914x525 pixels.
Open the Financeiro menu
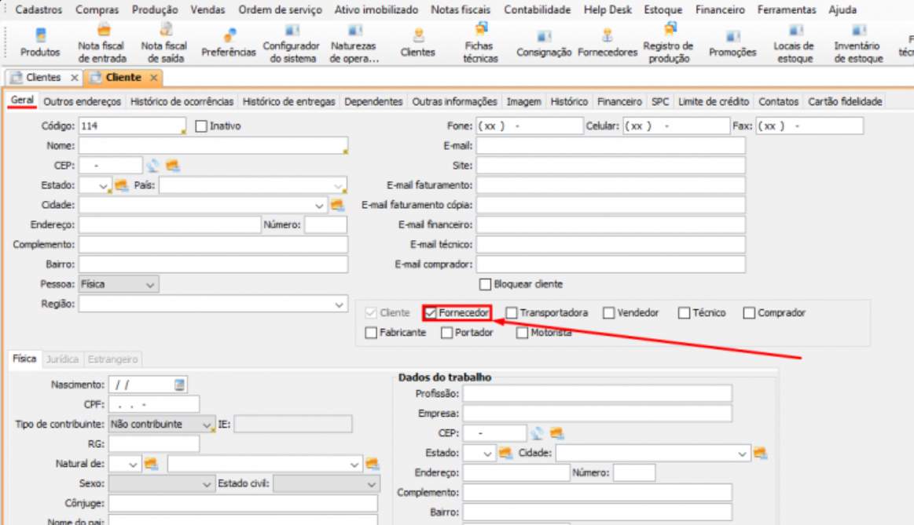(x=719, y=10)
